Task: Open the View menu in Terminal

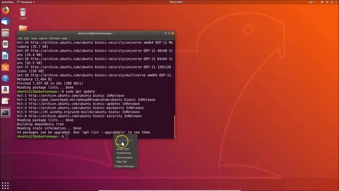Action: (34, 38)
